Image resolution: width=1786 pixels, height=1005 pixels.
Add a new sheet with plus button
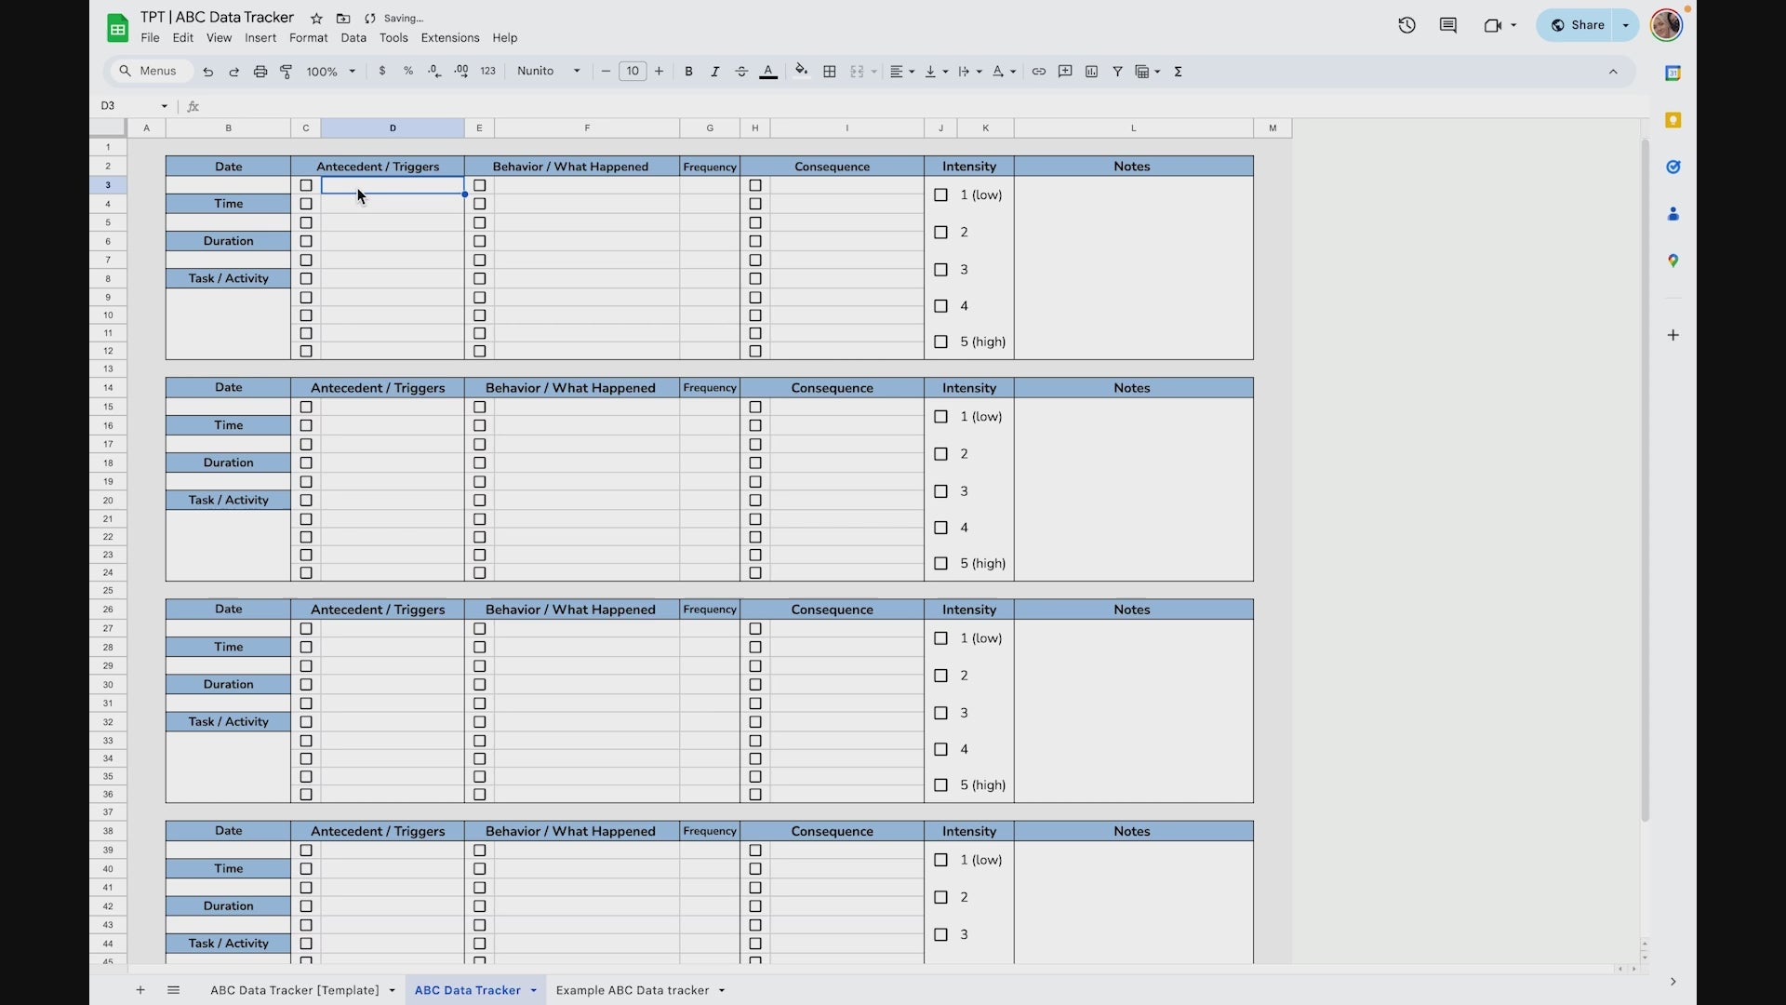[x=140, y=990]
